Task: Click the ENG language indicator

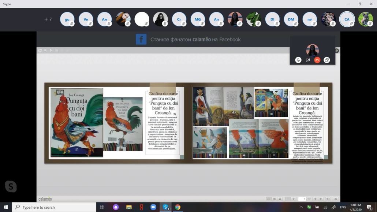Action: click(343, 207)
